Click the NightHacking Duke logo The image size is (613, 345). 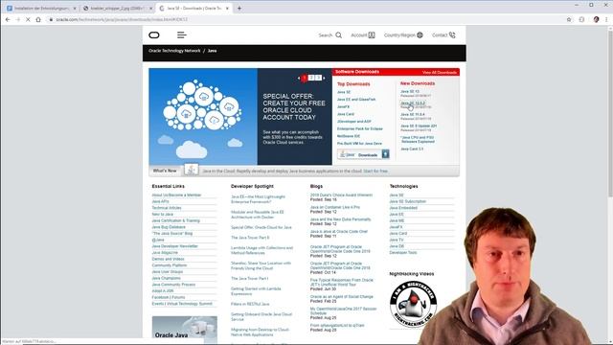pos(413,304)
